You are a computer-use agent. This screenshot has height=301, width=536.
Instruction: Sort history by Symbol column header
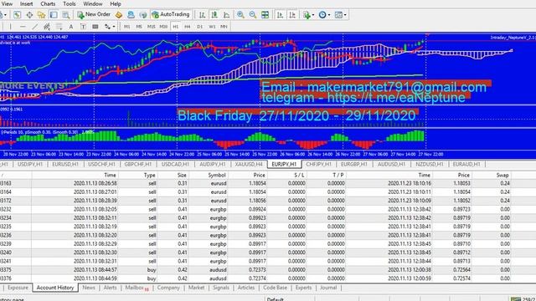point(217,175)
